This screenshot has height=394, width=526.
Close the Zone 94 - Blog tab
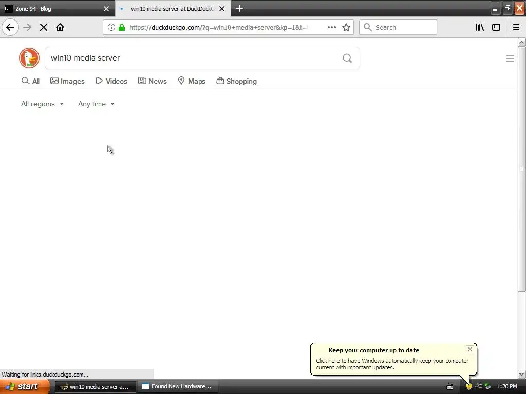(106, 9)
